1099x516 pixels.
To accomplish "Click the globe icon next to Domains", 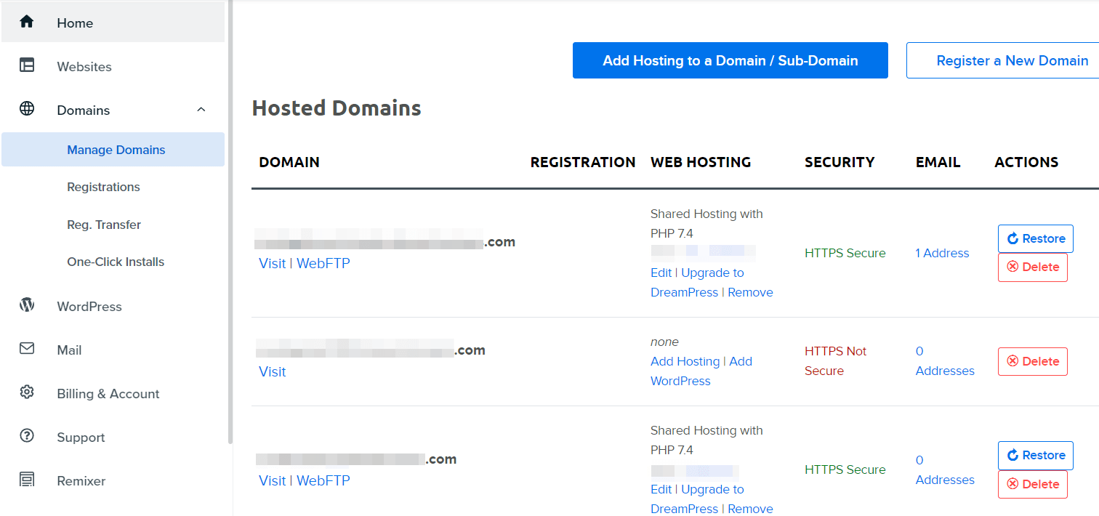I will pyautogui.click(x=27, y=109).
